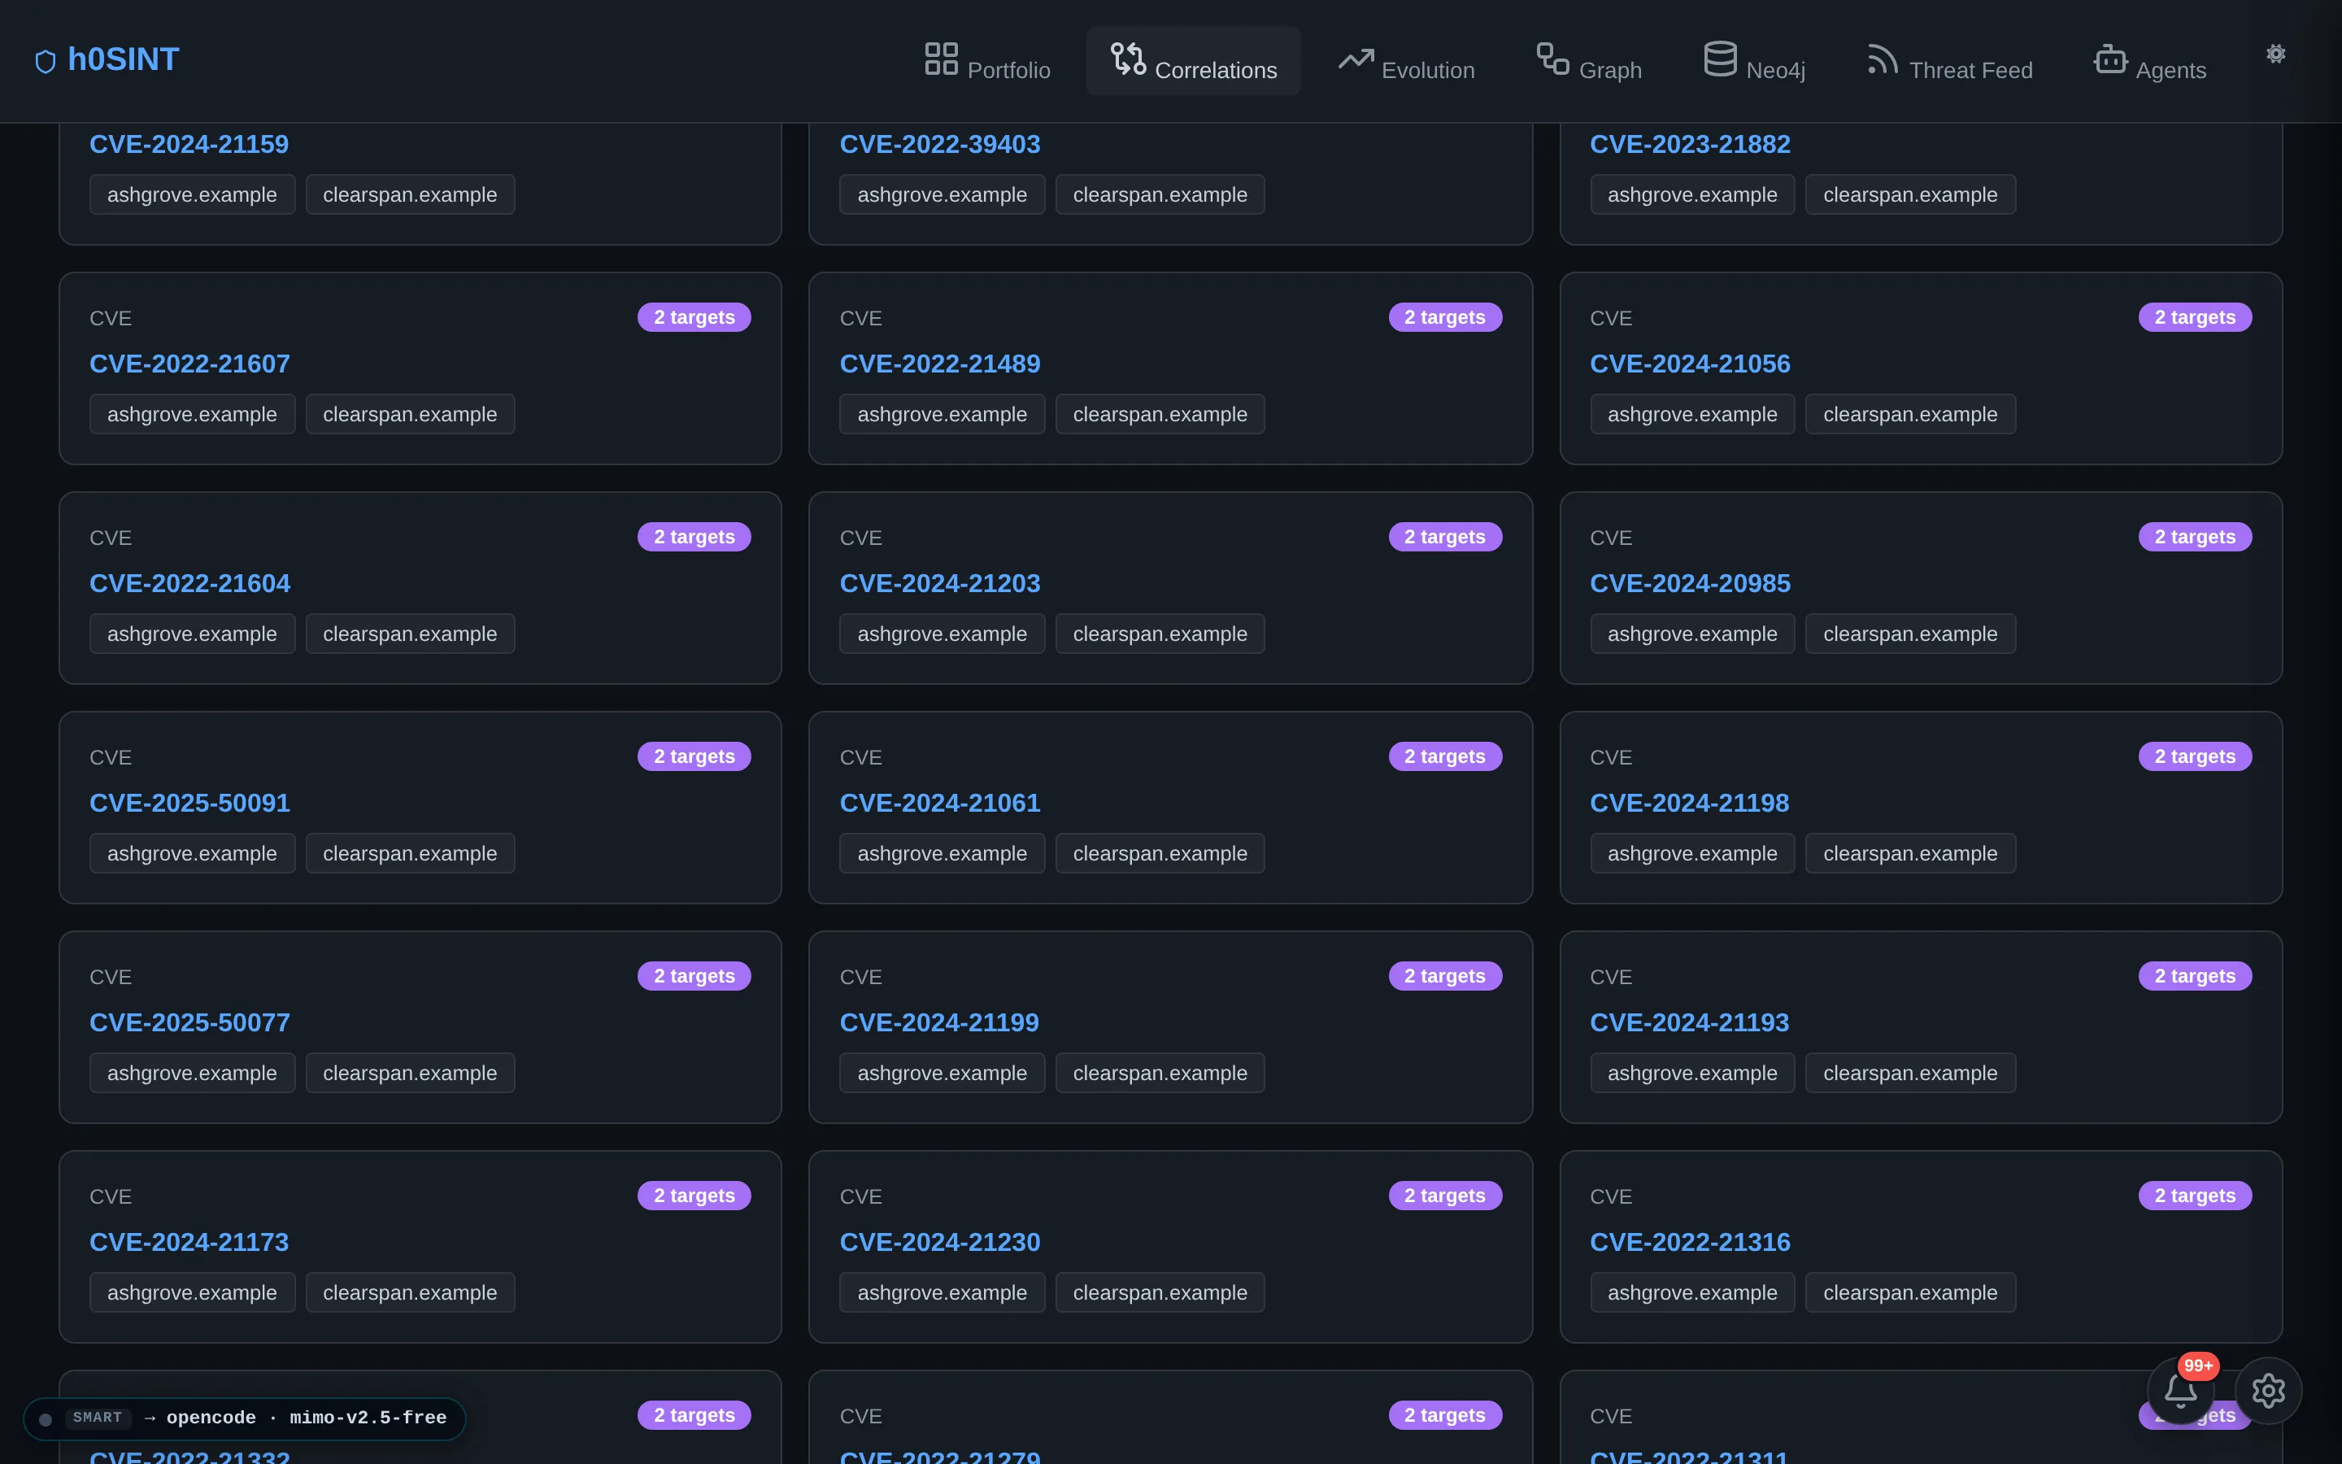Click the Threat Feed RSS icon

(x=1883, y=58)
